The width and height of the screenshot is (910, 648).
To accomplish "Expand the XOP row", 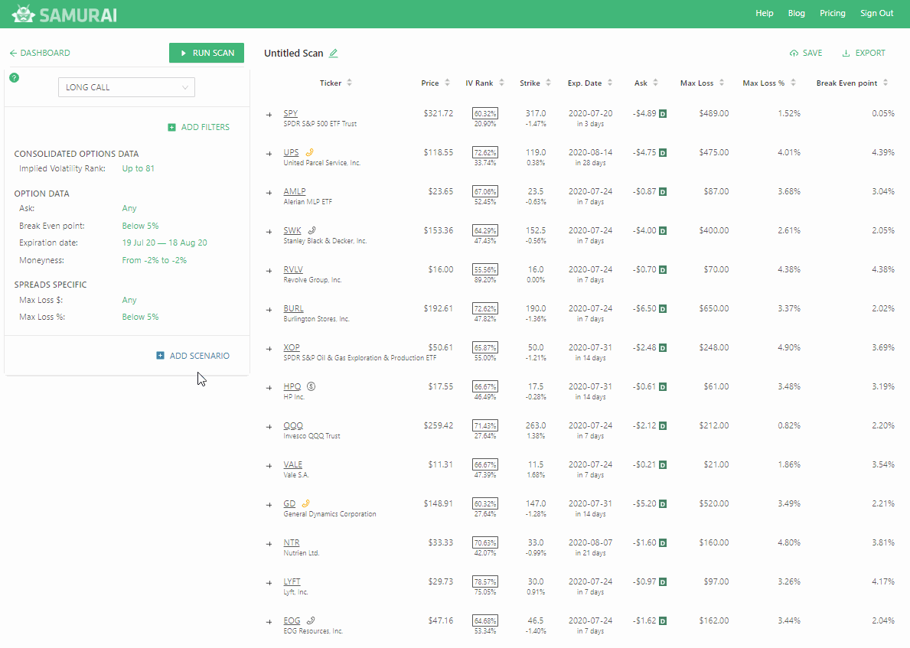I will point(269,349).
